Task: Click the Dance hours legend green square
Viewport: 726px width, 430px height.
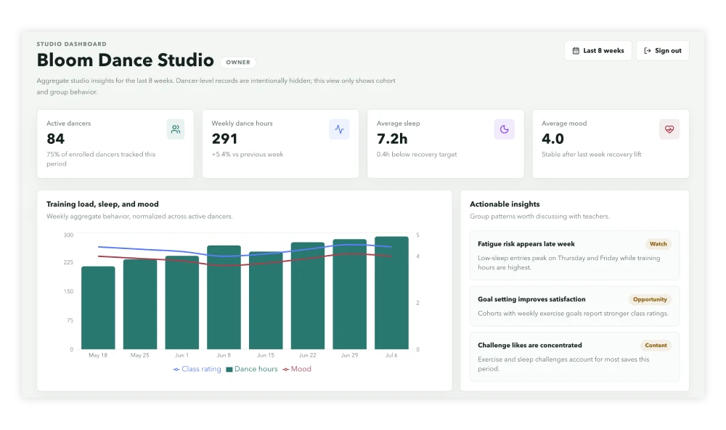Action: 229,369
